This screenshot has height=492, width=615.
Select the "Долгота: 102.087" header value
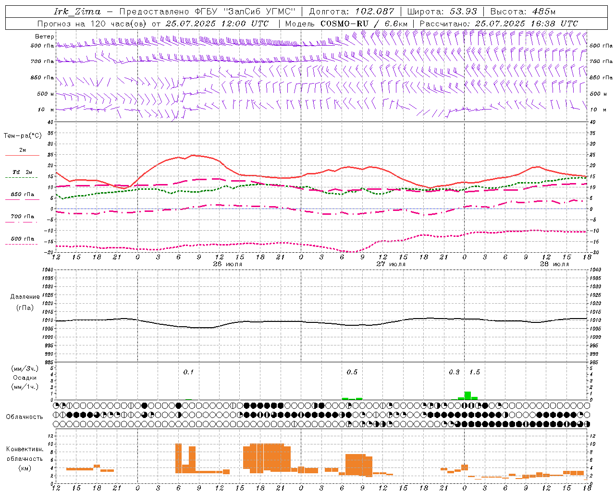(x=352, y=12)
